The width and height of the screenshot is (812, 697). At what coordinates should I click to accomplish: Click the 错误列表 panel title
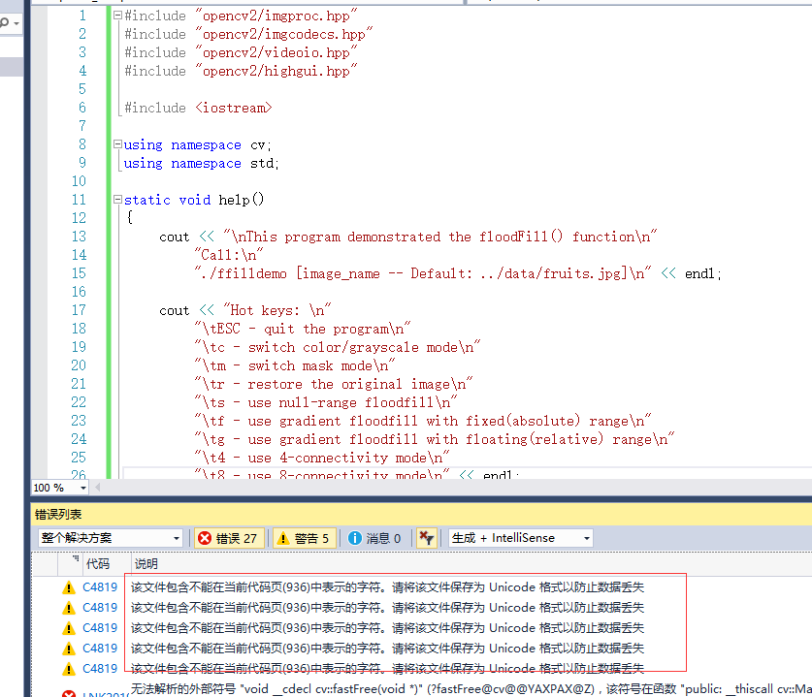pyautogui.click(x=58, y=515)
